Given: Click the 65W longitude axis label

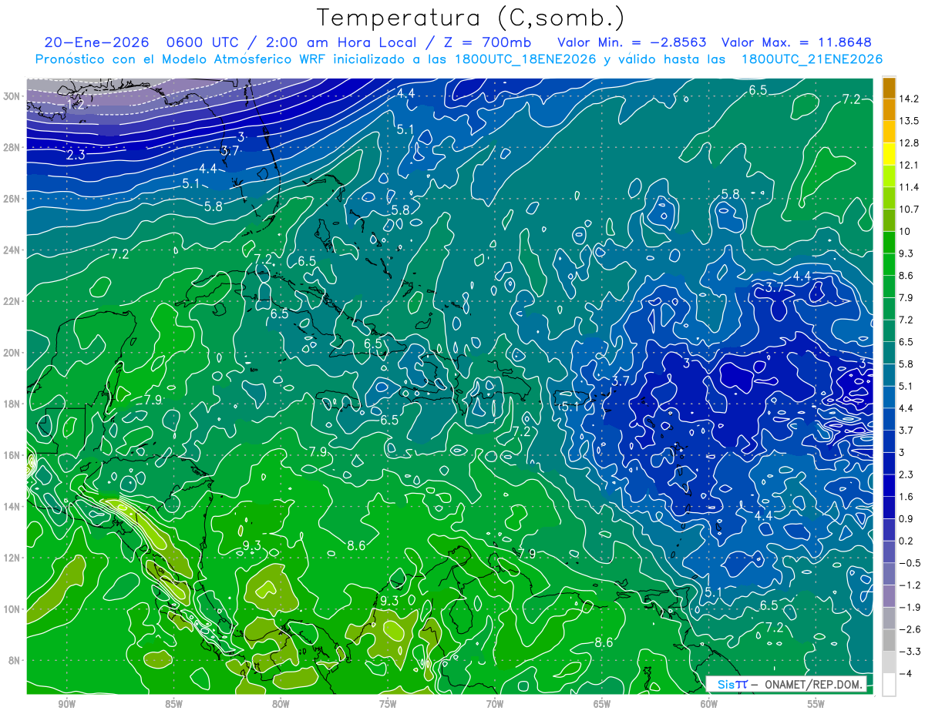Looking at the screenshot, I should coord(602,705).
